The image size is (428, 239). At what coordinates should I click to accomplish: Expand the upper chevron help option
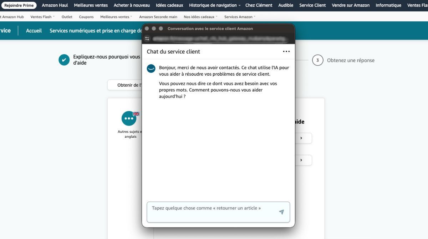tap(301, 138)
